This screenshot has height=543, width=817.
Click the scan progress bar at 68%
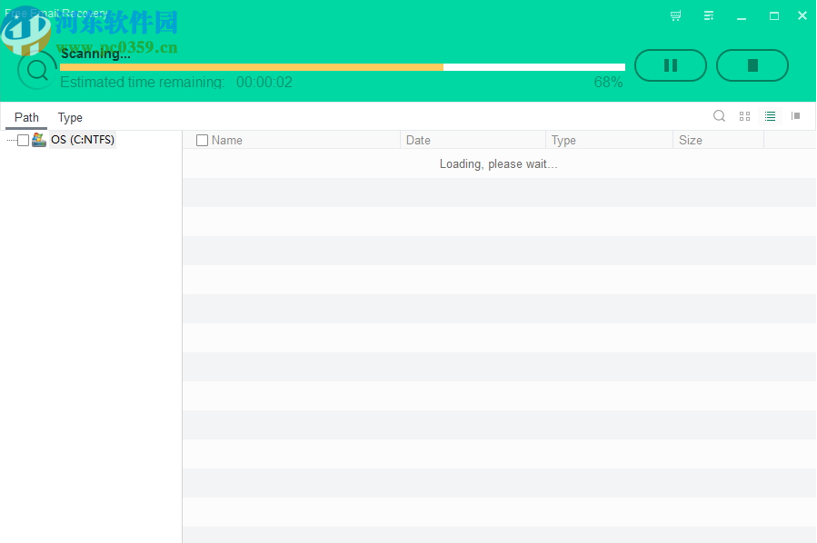[343, 66]
